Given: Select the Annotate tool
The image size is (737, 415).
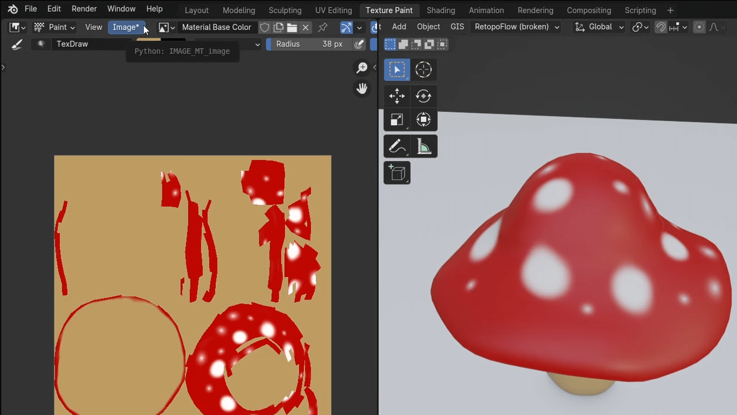Looking at the screenshot, I should 397,146.
